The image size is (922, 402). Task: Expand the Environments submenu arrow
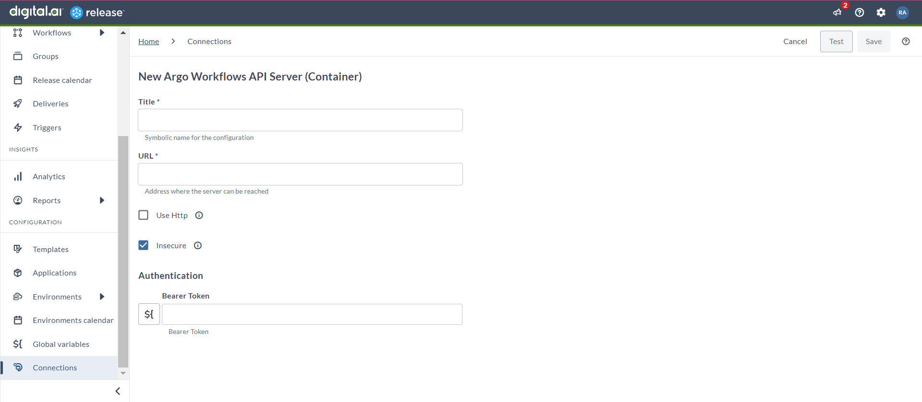(x=102, y=297)
